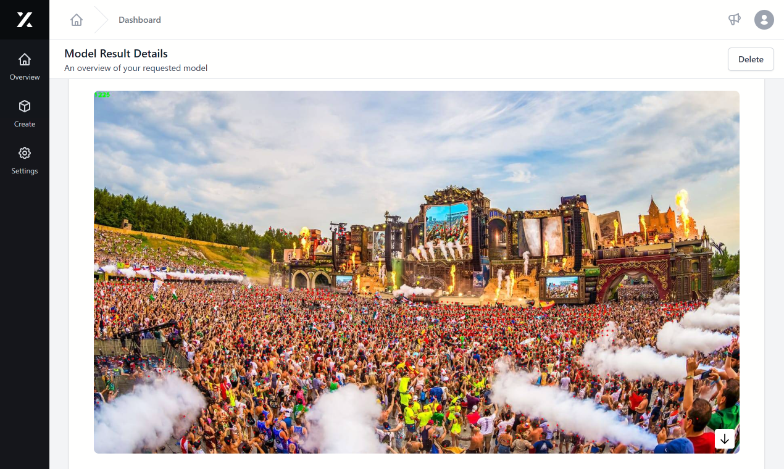Screen dimensions: 784x469
Task: Open the Overview house icon in sidebar
Action: (25, 59)
